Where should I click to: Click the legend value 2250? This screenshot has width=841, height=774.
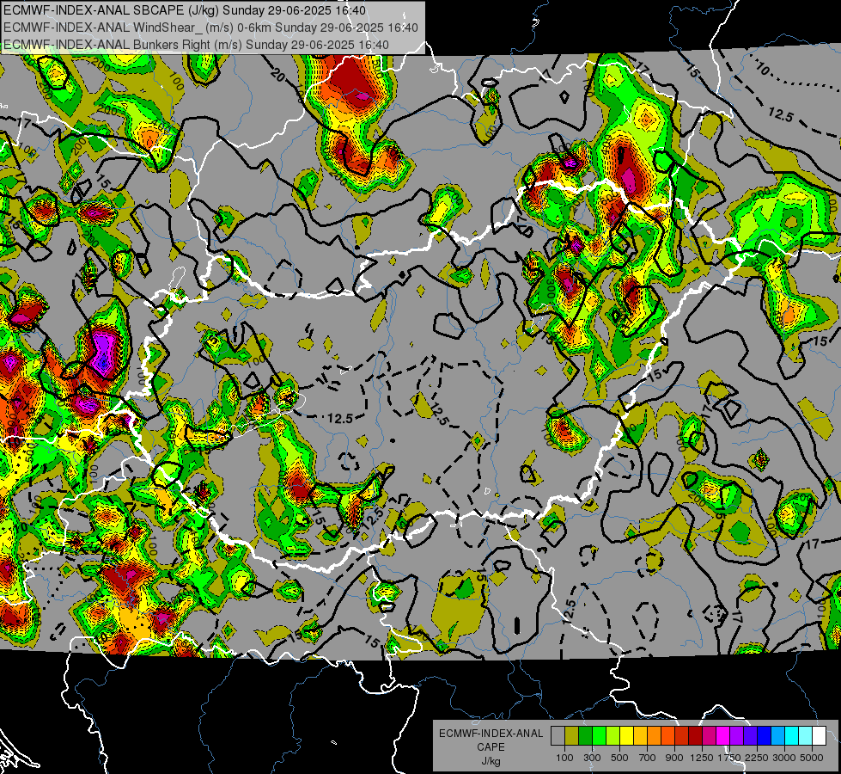pos(757,758)
